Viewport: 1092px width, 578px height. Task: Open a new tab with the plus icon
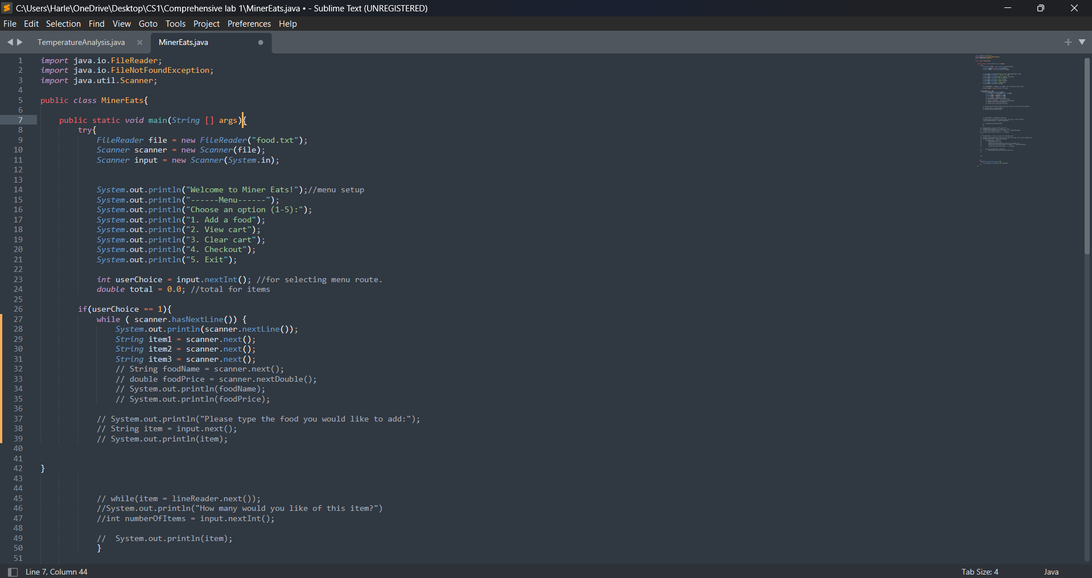1068,42
